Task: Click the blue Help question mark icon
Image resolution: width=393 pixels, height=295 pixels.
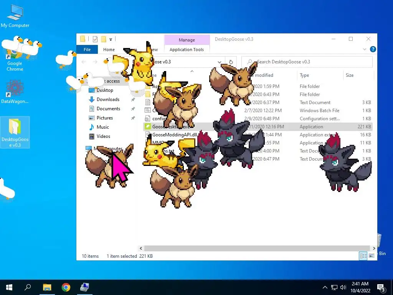Action: point(373,50)
